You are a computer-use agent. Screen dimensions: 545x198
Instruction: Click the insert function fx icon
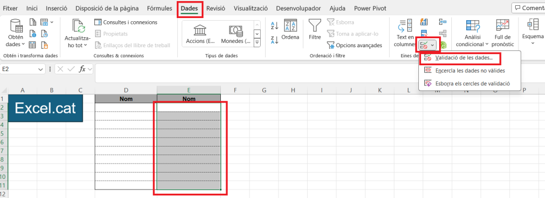[82, 70]
